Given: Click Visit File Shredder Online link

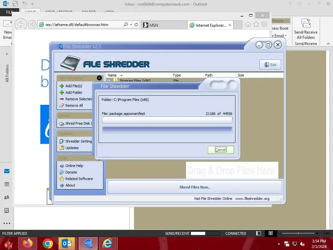Looking at the screenshot, I should tap(213, 199).
